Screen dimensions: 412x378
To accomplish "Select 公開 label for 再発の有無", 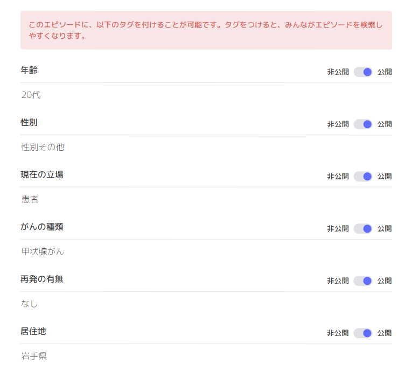I will (385, 281).
